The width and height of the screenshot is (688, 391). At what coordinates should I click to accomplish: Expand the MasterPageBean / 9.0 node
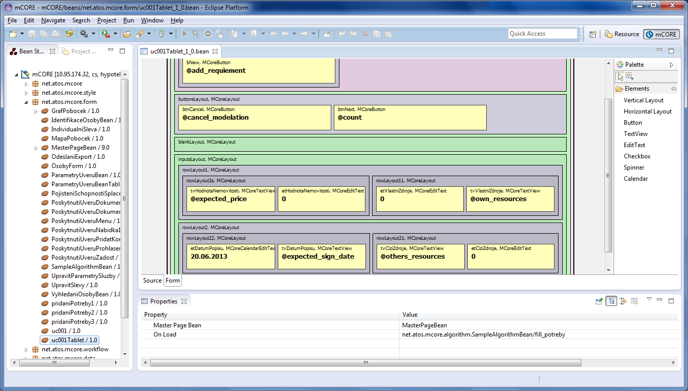pyautogui.click(x=36, y=148)
